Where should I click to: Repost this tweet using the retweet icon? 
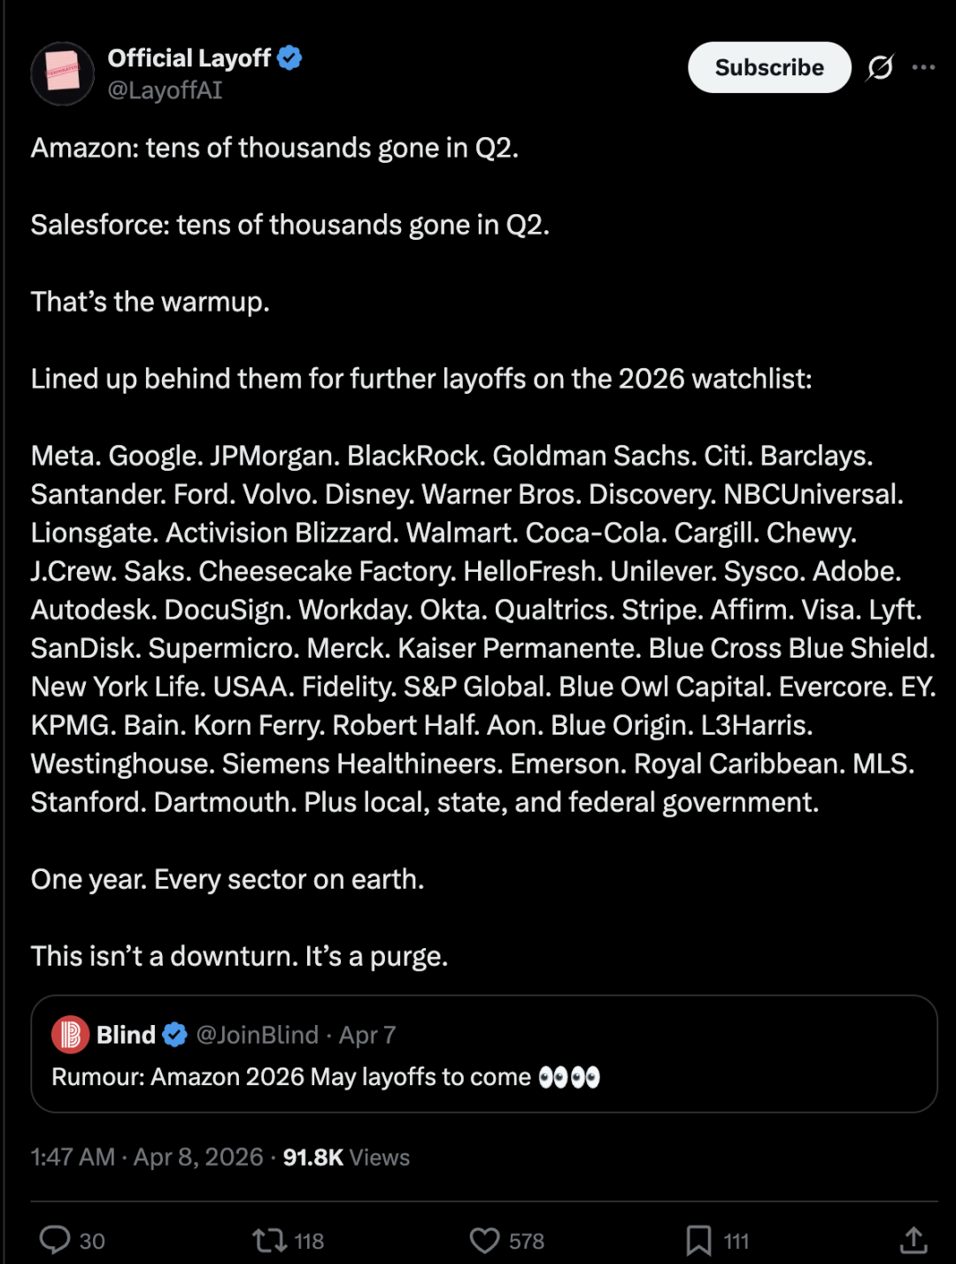coord(269,1240)
